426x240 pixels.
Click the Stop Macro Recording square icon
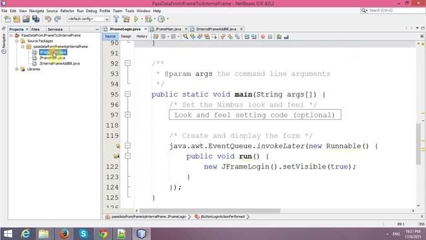pos(270,37)
